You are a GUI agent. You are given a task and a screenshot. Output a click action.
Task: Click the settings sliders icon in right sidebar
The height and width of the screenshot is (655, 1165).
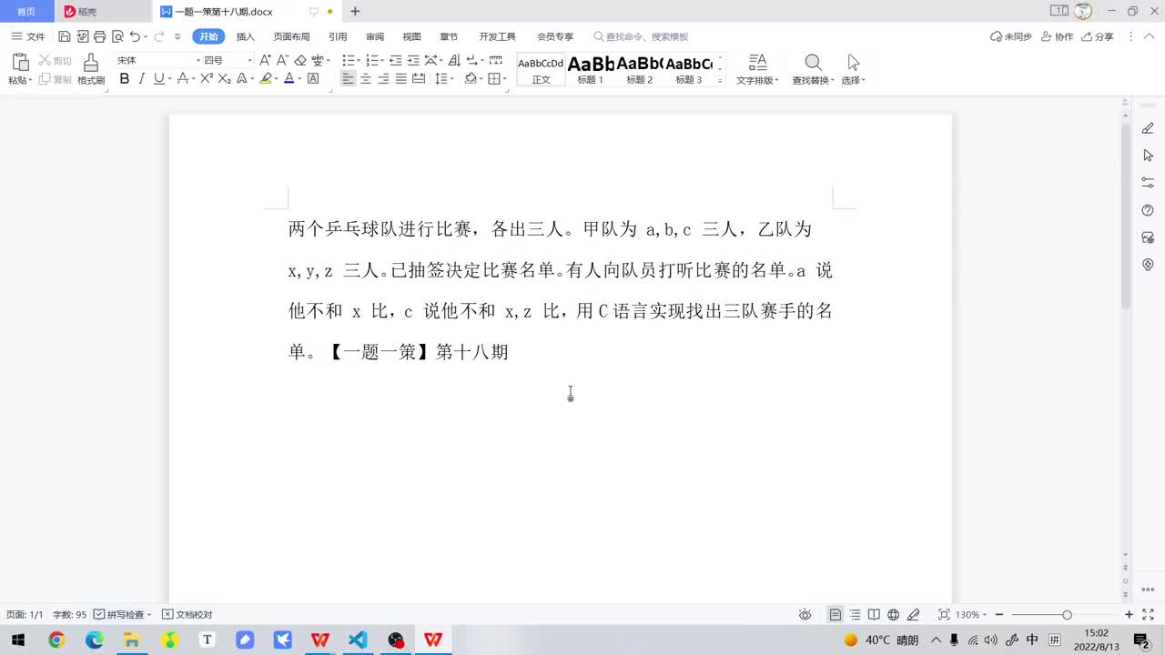click(x=1148, y=183)
